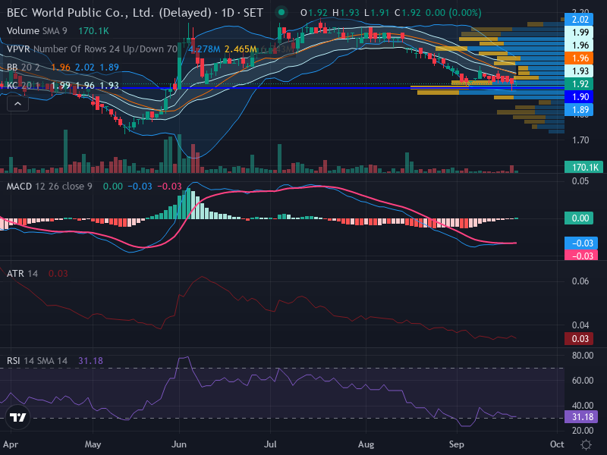Select the RSI 14 SMA 14 legend
This screenshot has height=455, width=607.
coord(36,361)
